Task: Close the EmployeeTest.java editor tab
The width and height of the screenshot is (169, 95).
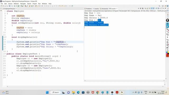Action: pos(16,9)
